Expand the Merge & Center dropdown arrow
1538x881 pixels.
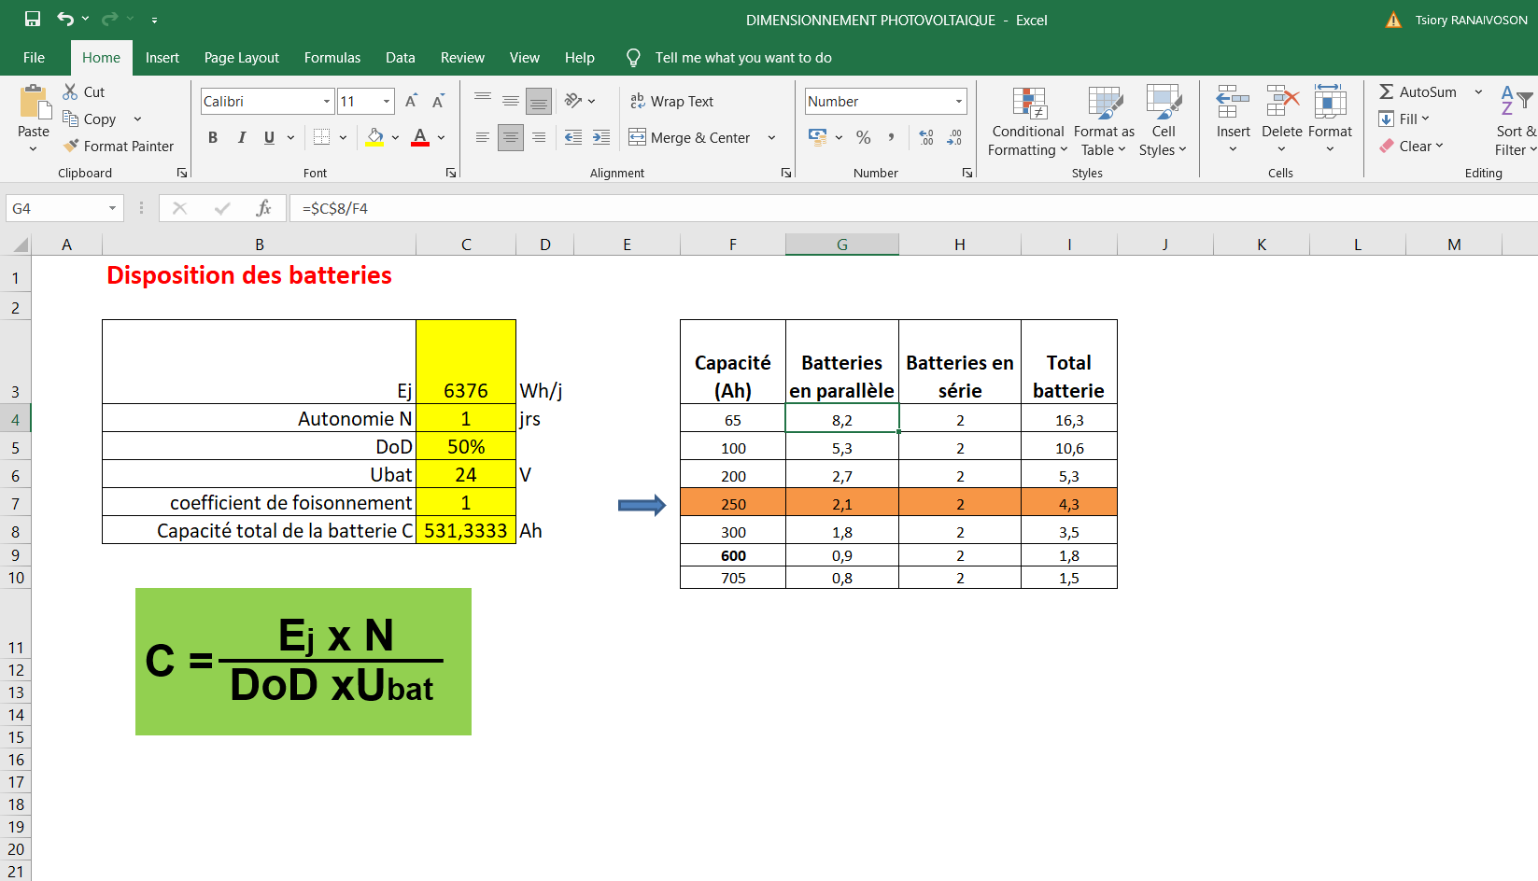point(771,137)
